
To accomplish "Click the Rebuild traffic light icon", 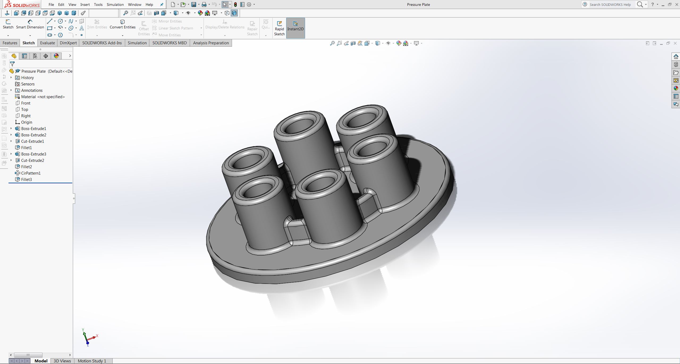I will (x=235, y=5).
